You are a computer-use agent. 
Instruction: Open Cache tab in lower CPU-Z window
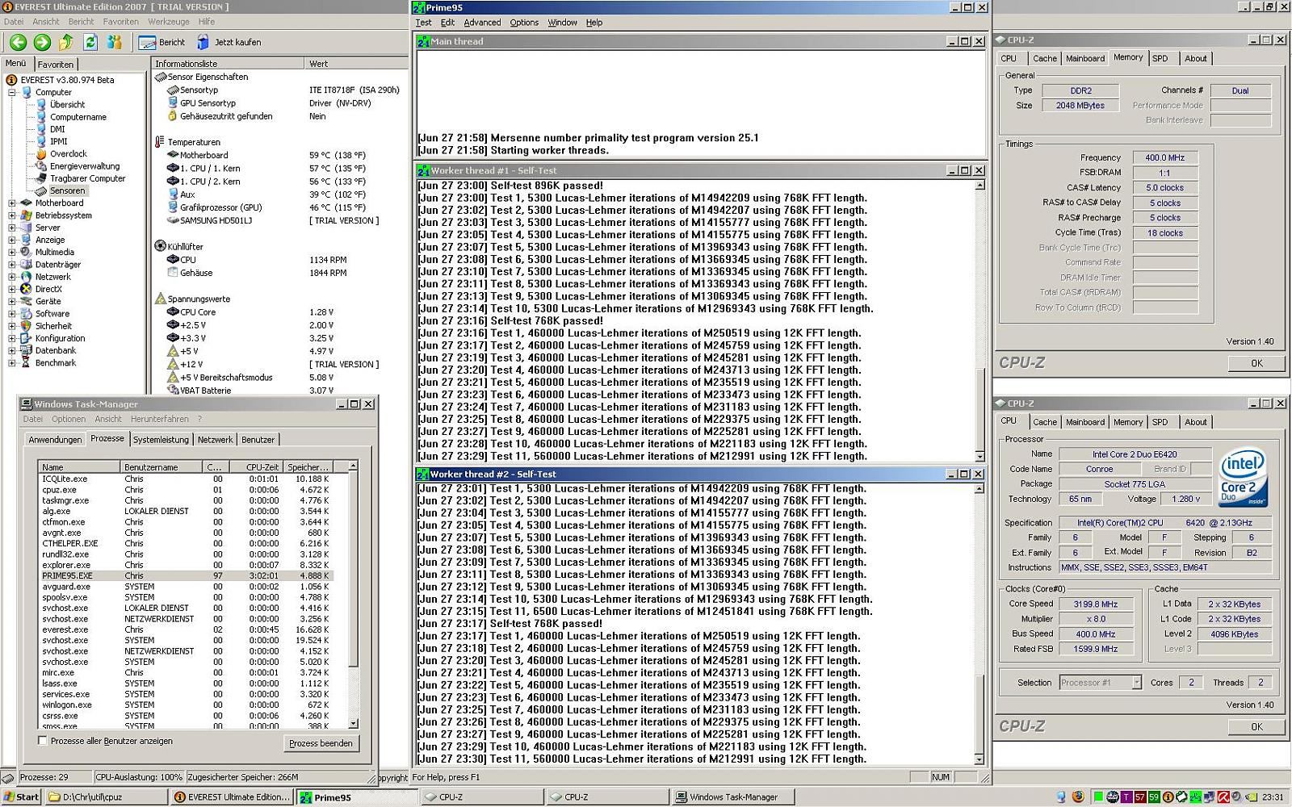click(x=1045, y=422)
